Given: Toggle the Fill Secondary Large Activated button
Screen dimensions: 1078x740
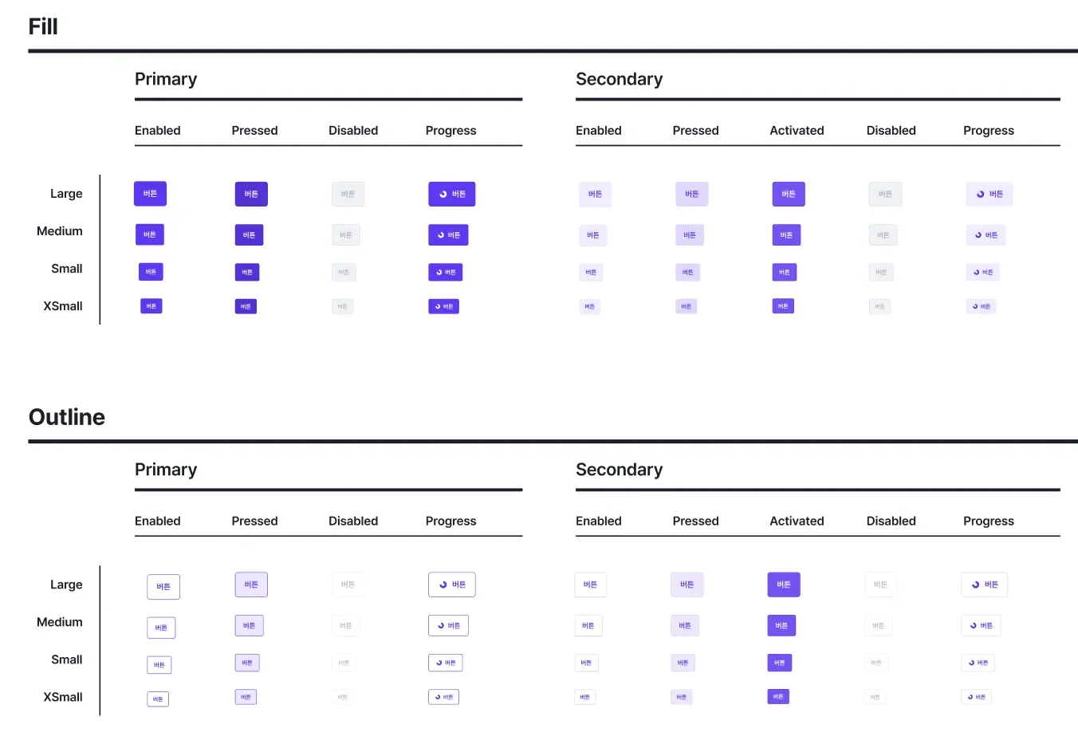Looking at the screenshot, I should click(788, 195).
